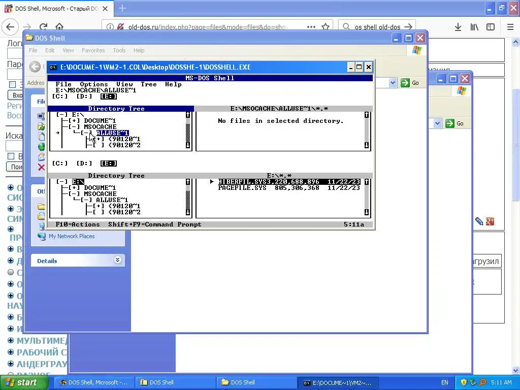
Task: Expand МУЛЬТИМЕ plus item on web page
Action: tap(11, 340)
